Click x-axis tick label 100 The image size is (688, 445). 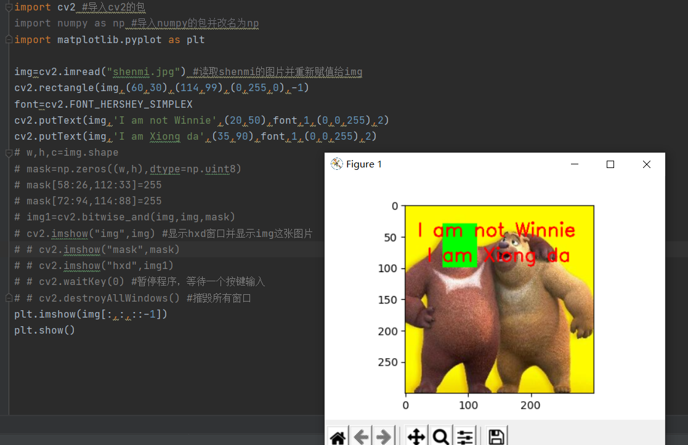point(468,406)
